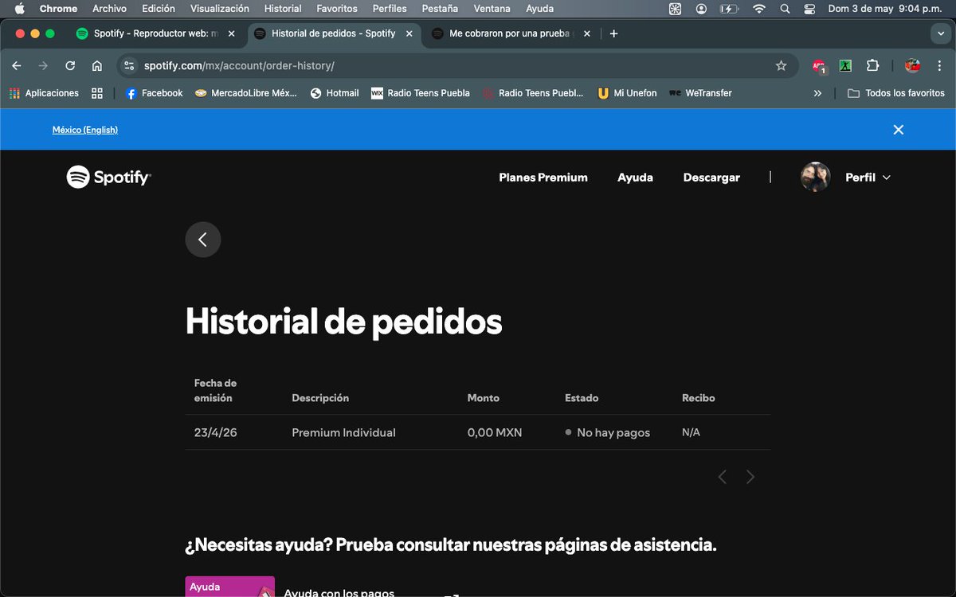This screenshot has width=956, height=597.
Task: Open Control Center from the menu bar
Action: pyautogui.click(x=810, y=9)
